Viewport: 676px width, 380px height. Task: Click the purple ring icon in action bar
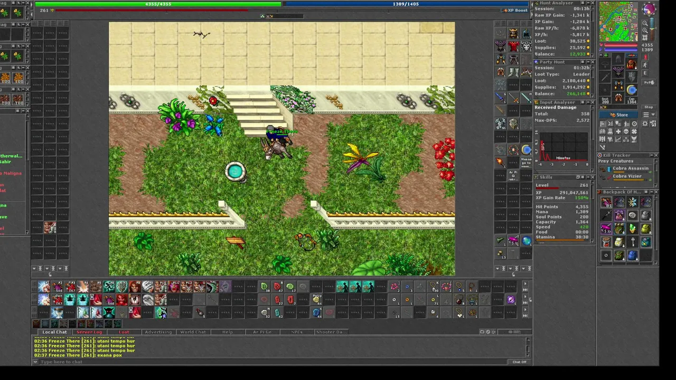click(x=511, y=300)
